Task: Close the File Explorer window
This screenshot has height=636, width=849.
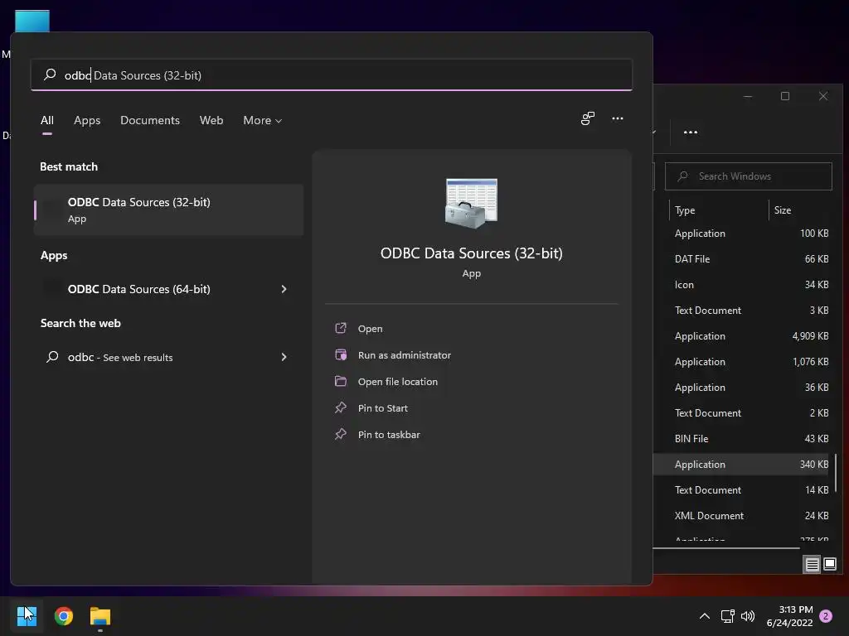Action: (823, 96)
